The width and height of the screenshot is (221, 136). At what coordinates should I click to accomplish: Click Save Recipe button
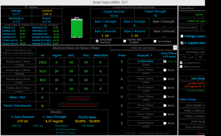click(192, 78)
